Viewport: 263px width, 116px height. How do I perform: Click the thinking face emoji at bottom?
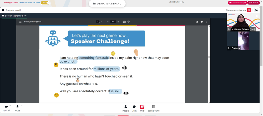[x=56, y=95]
